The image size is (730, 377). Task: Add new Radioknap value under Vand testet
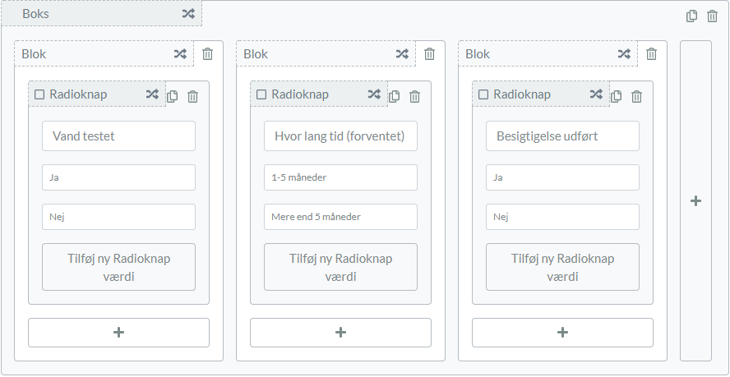(x=118, y=267)
